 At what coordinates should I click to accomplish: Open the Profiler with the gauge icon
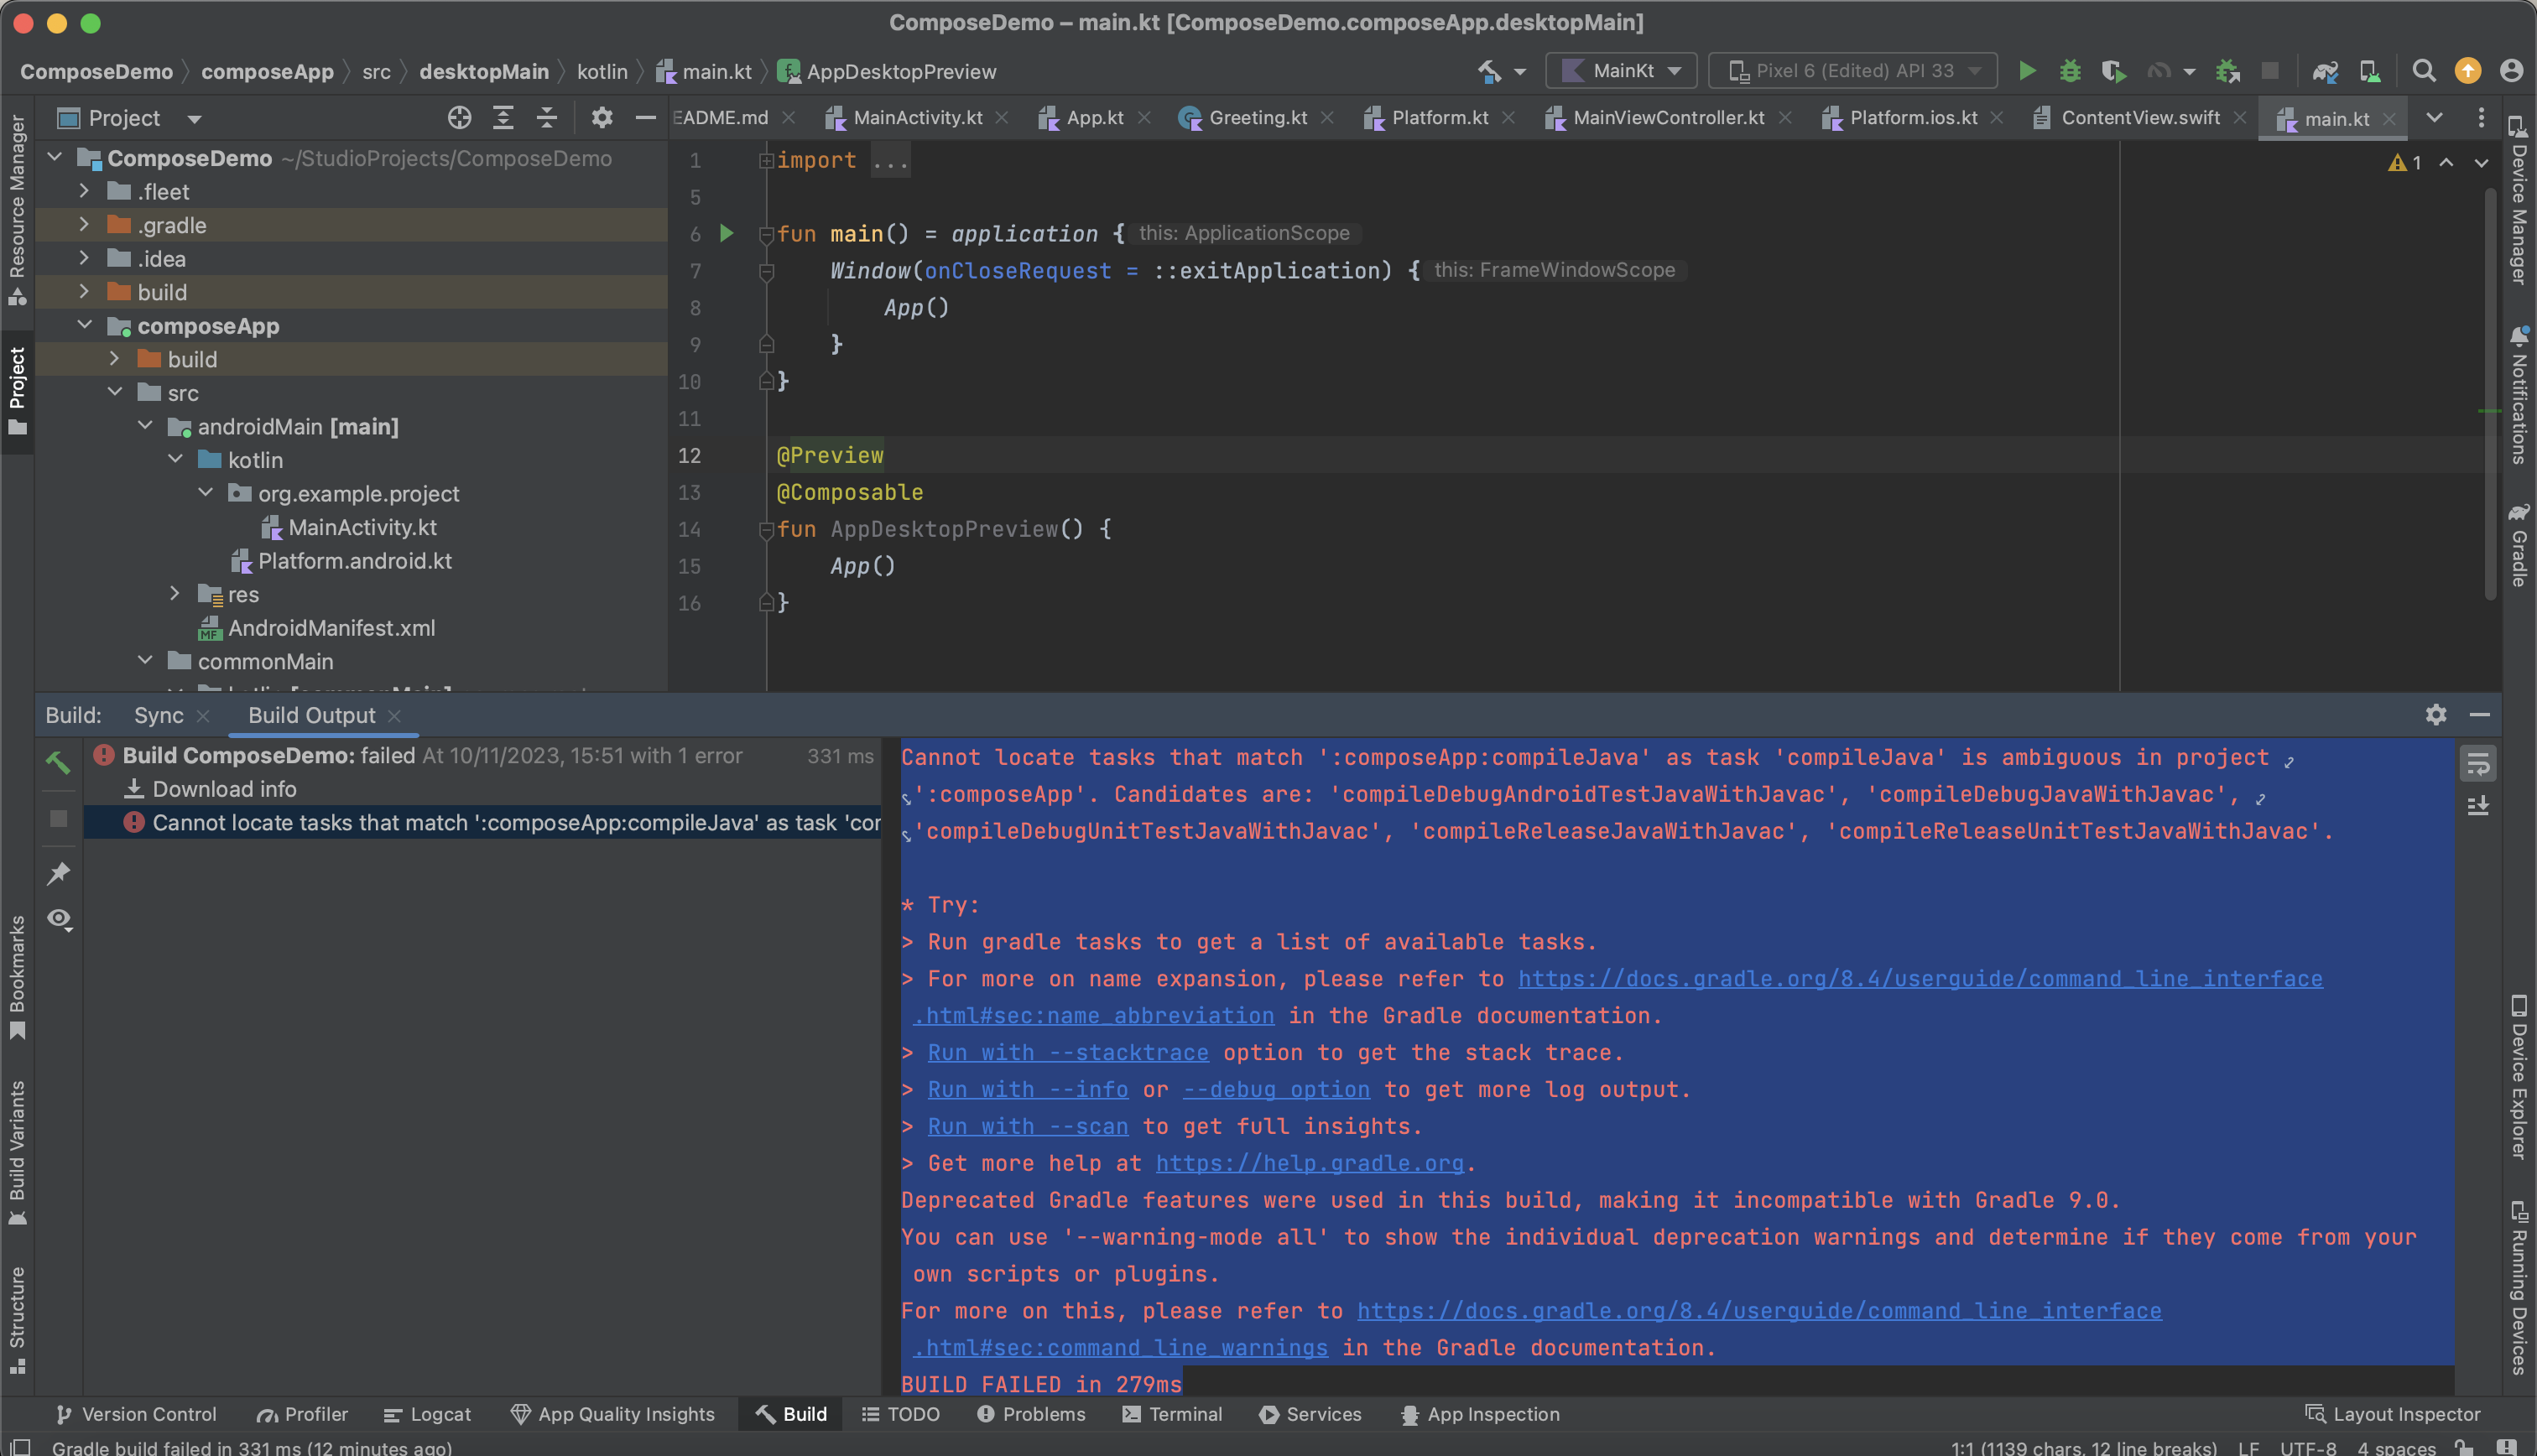pyautogui.click(x=2157, y=71)
